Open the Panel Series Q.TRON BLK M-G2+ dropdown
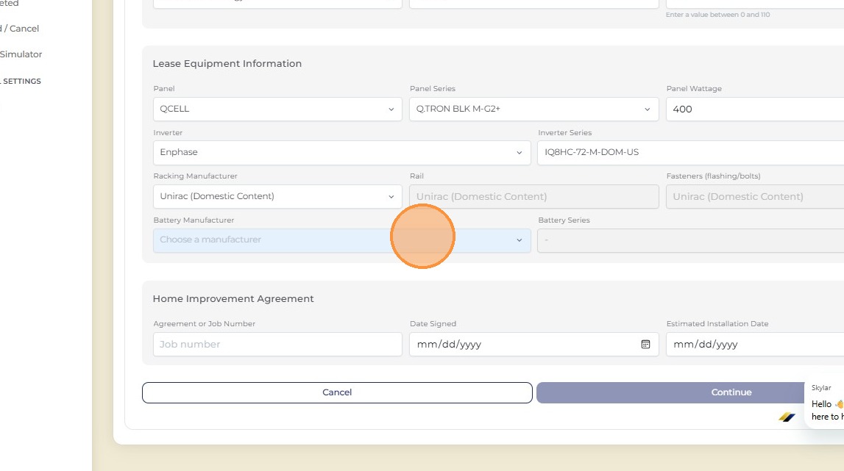 tap(534, 109)
